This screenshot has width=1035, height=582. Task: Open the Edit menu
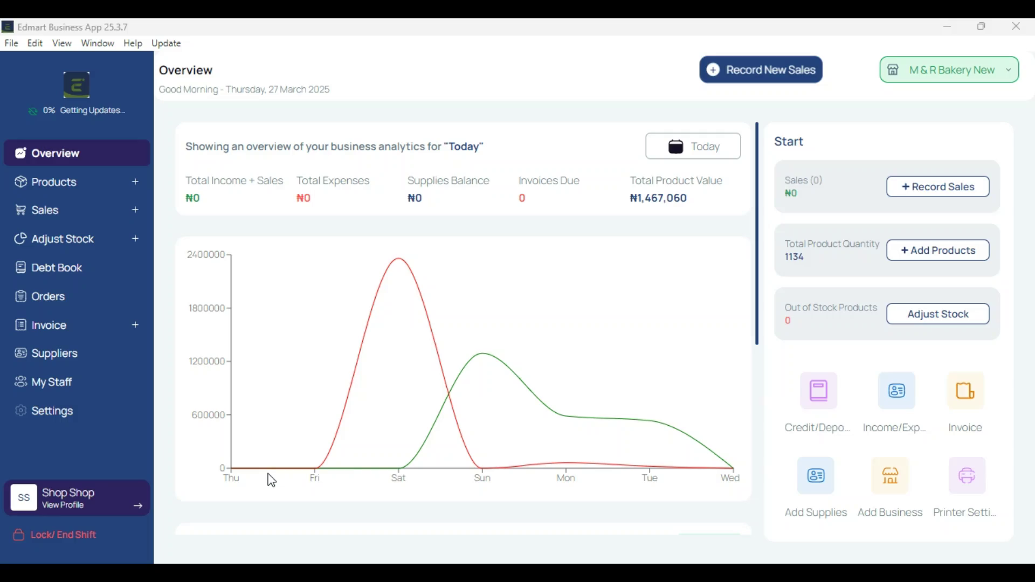[x=35, y=43]
